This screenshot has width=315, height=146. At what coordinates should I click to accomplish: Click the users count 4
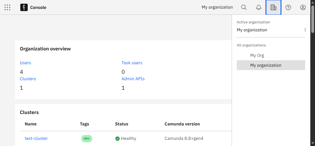pyautogui.click(x=22, y=72)
